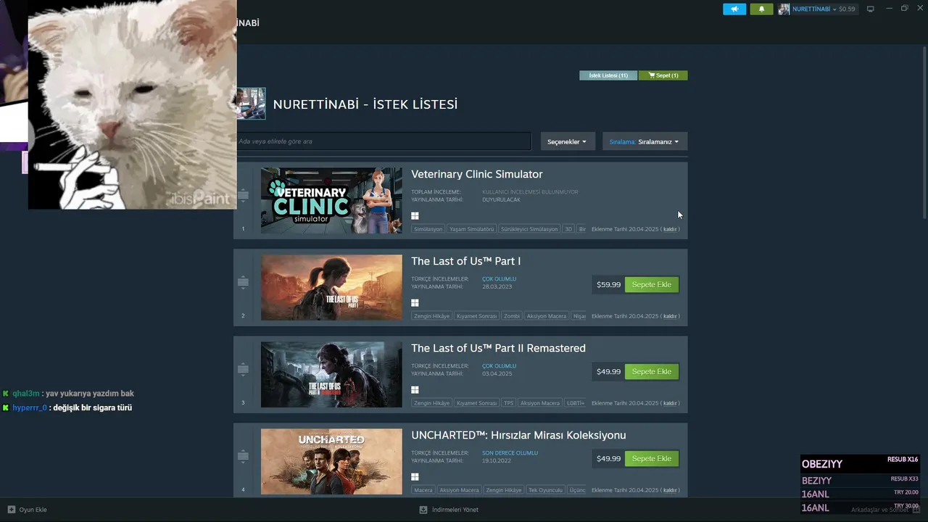
Task: Click reorder handle for UNCHARTED
Action: tap(243, 456)
